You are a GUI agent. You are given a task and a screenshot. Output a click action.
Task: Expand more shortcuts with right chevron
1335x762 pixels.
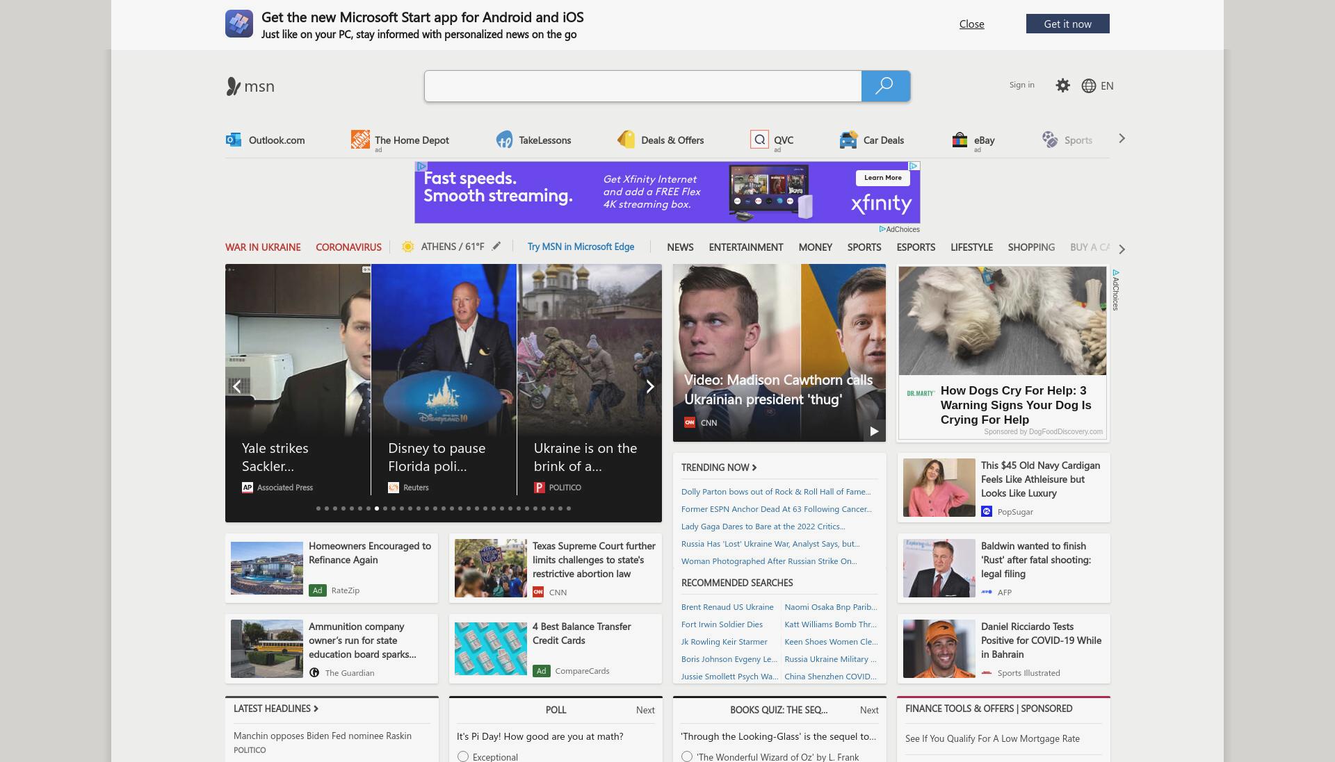pyautogui.click(x=1122, y=139)
